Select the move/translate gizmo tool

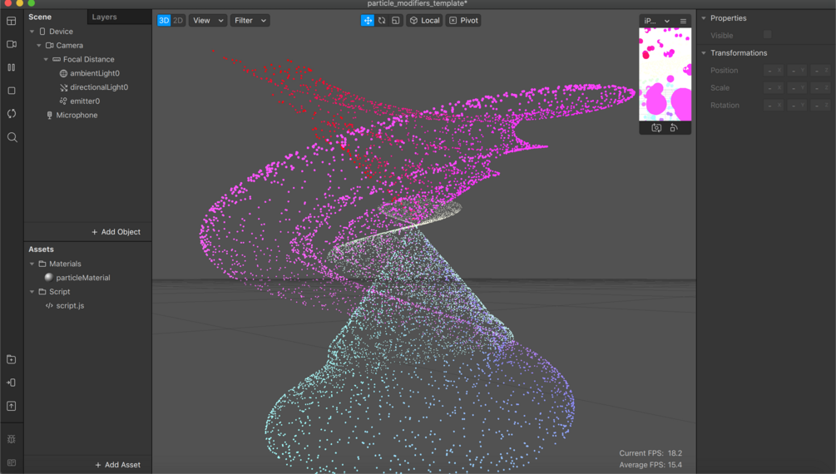pyautogui.click(x=368, y=20)
